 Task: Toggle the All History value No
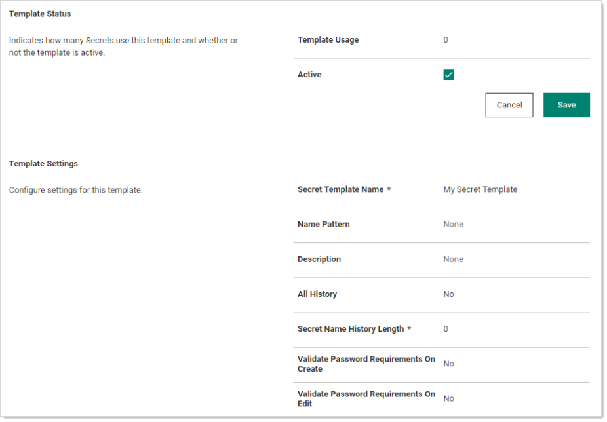[x=448, y=294]
